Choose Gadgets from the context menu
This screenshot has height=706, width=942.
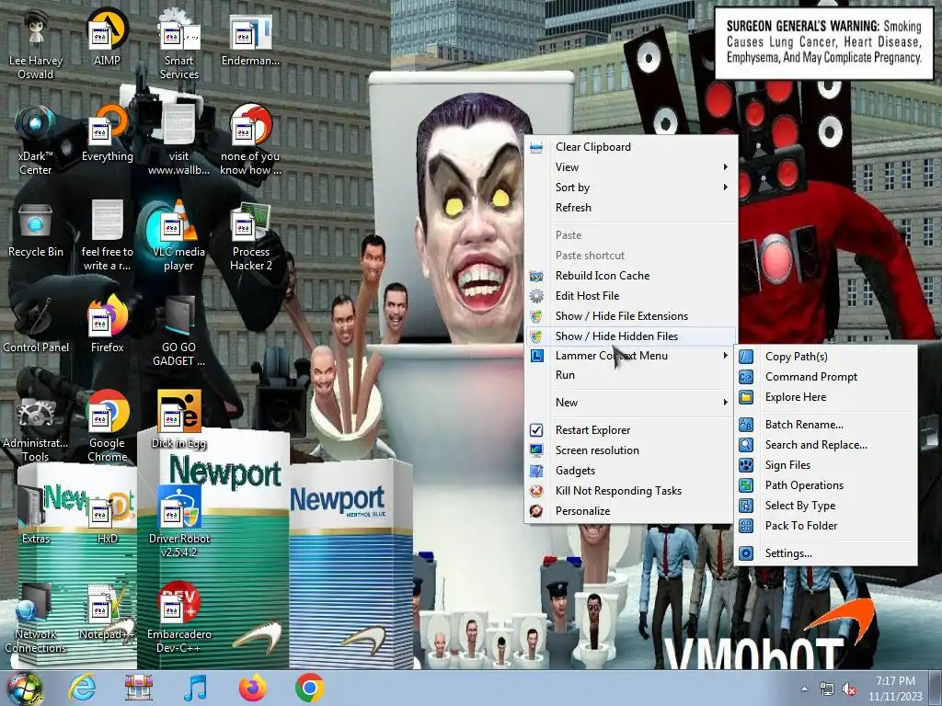tap(631, 471)
